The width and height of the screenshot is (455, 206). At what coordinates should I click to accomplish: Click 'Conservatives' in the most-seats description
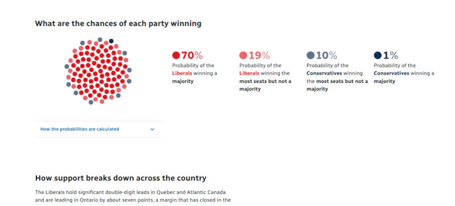pyautogui.click(x=324, y=73)
